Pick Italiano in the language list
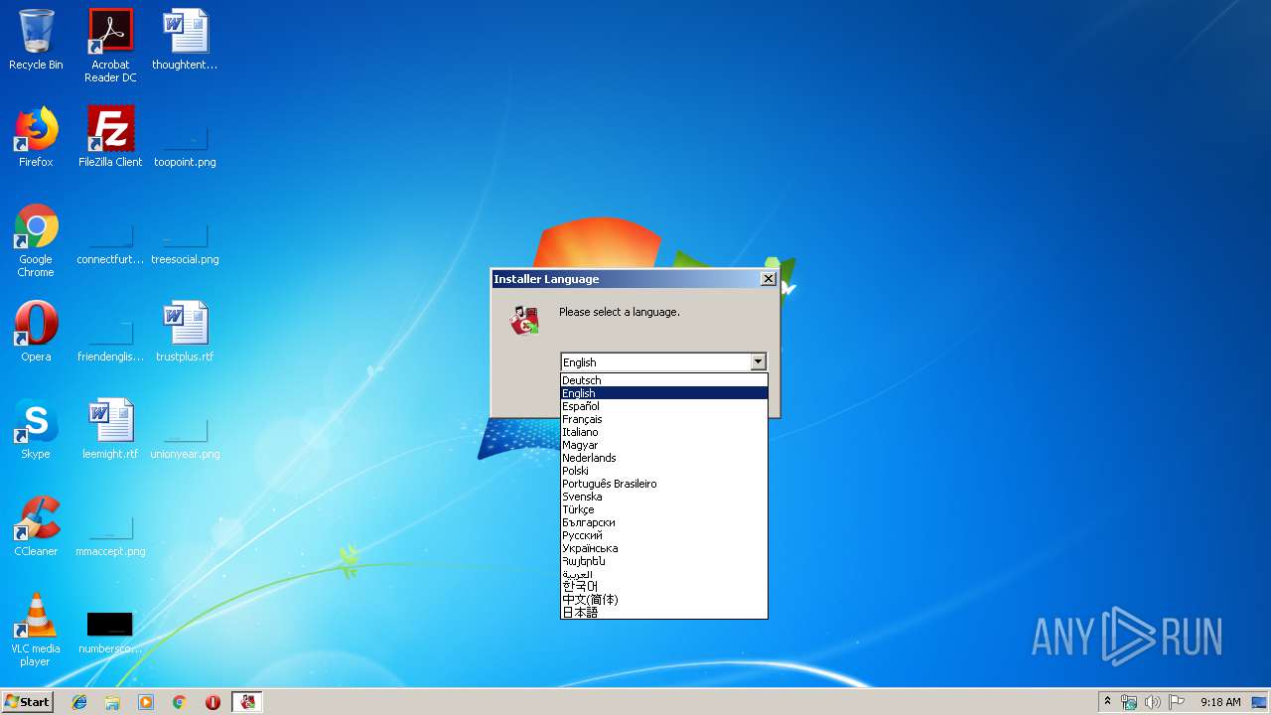The width and height of the screenshot is (1271, 715). click(663, 432)
